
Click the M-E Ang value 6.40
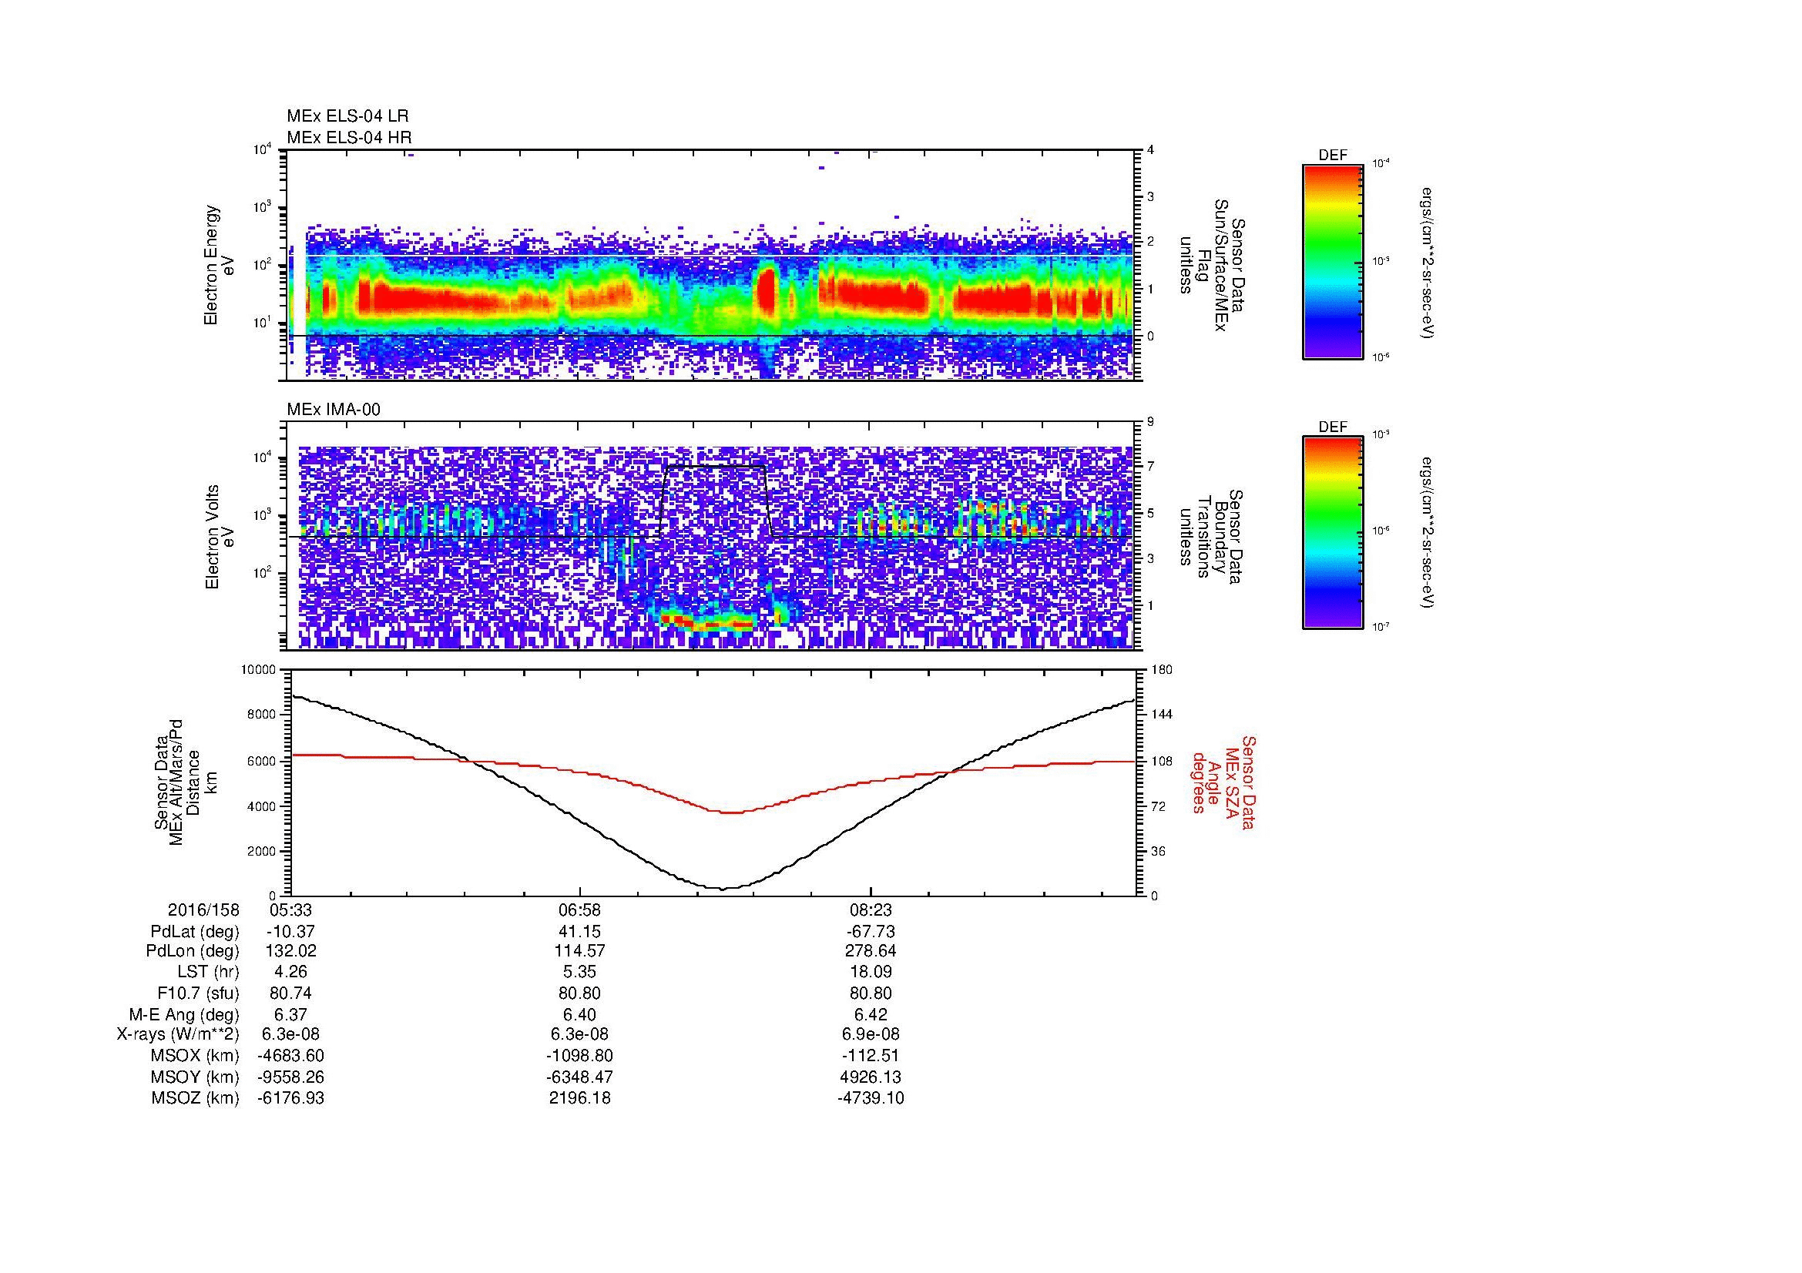pos(580,1014)
